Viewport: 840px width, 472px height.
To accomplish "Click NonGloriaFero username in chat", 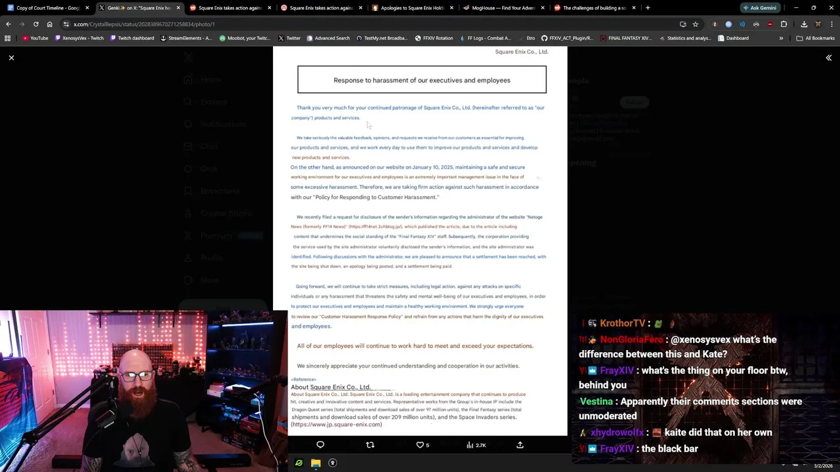I will point(631,340).
